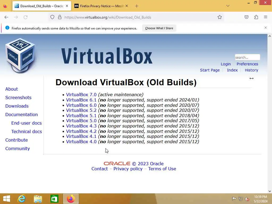Click the Firefox logo icon beside the tabs
Viewport: 272px width, 204px height.
(5, 6)
